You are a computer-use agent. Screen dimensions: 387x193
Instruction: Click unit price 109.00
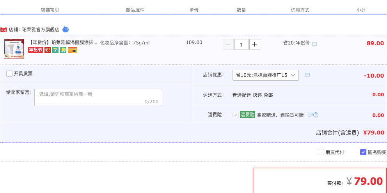click(x=194, y=42)
